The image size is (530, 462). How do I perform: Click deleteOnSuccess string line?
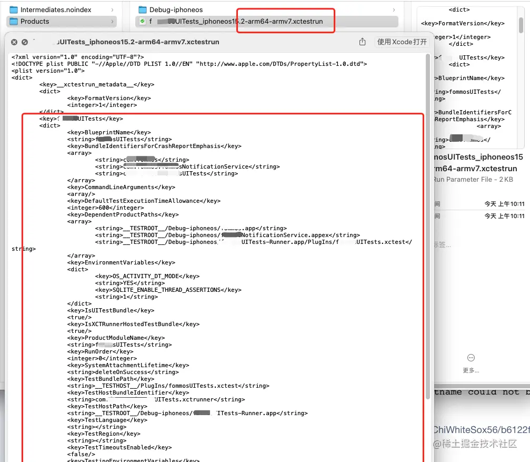click(123, 372)
